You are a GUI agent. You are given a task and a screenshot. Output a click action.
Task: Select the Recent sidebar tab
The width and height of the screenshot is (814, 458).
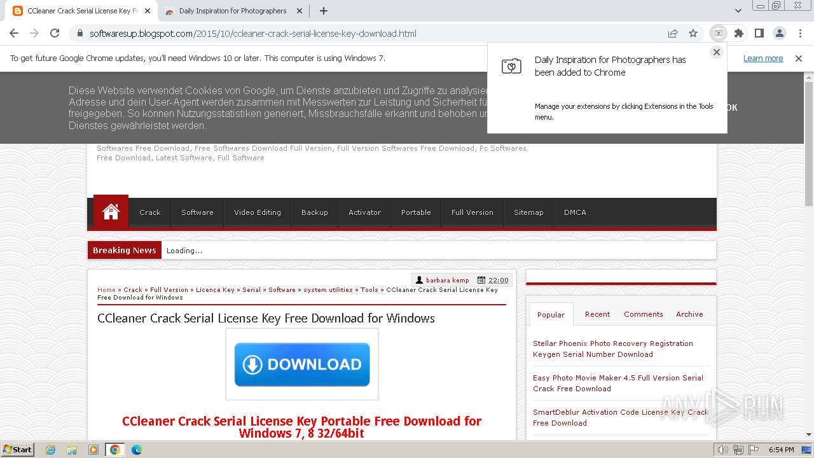pyautogui.click(x=597, y=314)
